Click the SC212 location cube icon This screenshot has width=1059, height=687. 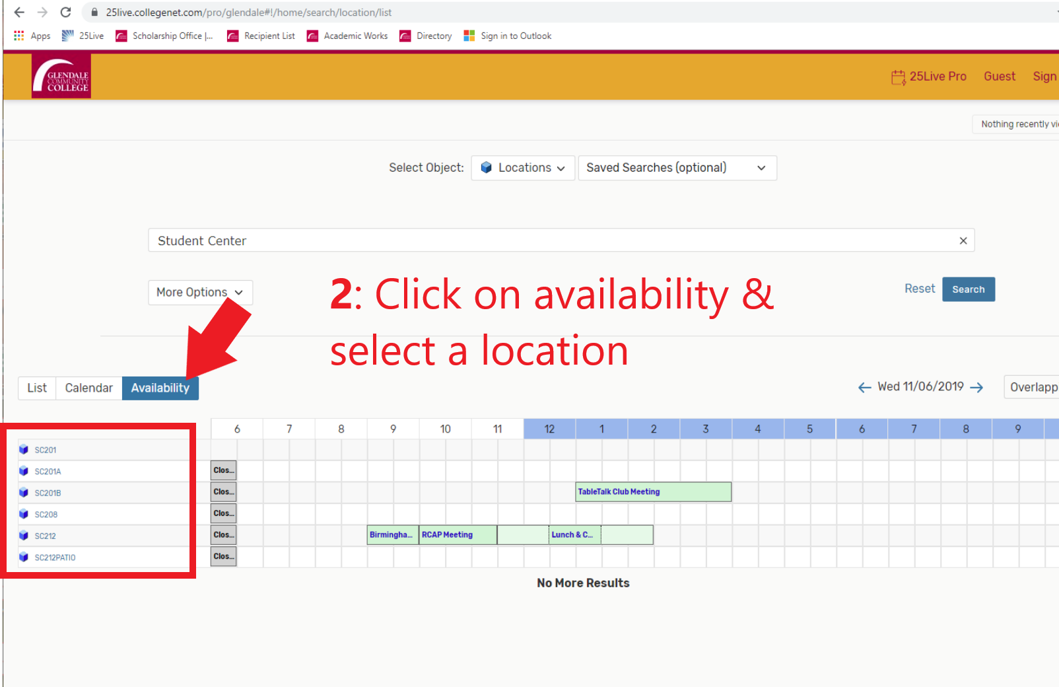(24, 536)
